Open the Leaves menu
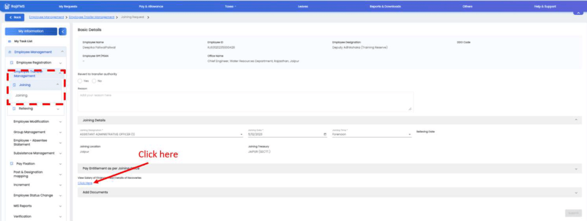Image resolution: width=587 pixels, height=221 pixels. 303,6
